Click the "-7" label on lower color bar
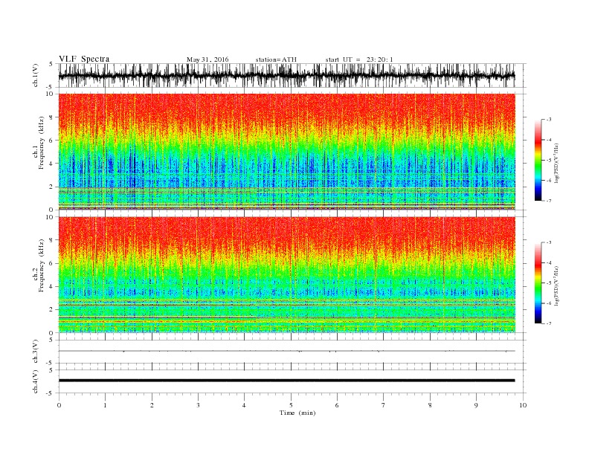This screenshot has height=455, width=589. pos(548,323)
